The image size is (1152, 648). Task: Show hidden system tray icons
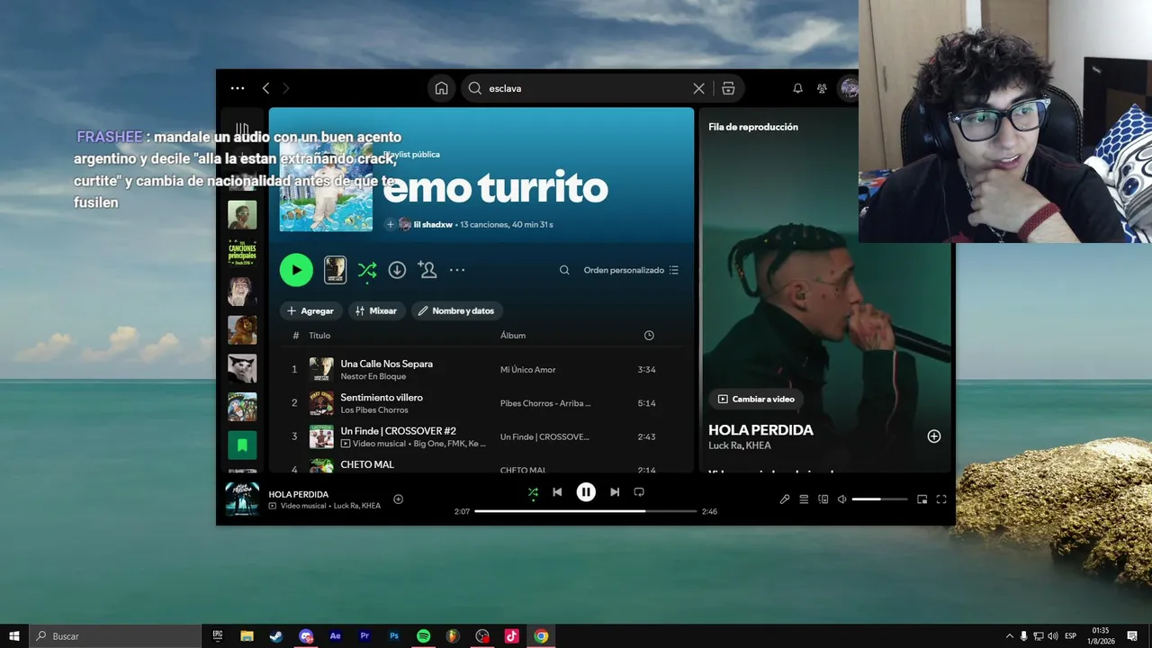pyautogui.click(x=1009, y=636)
